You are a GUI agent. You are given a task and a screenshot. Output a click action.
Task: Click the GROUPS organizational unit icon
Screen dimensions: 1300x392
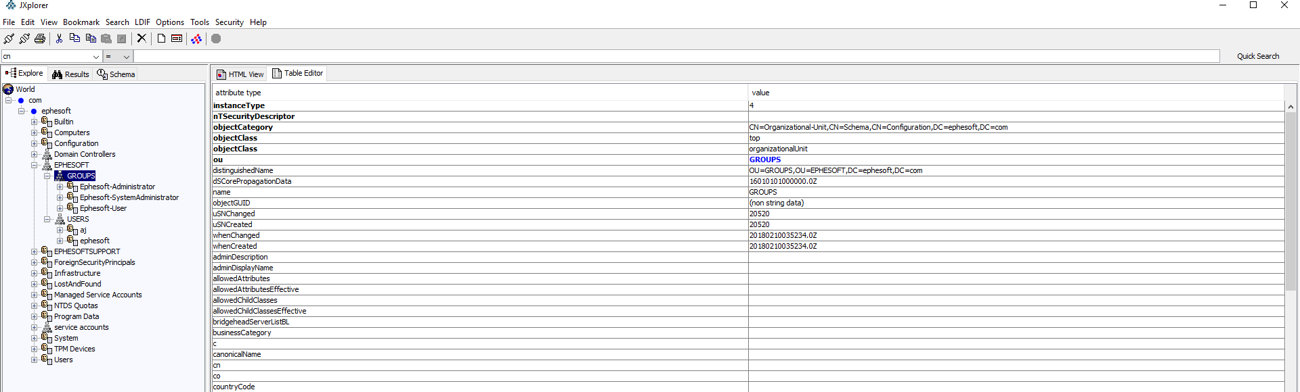[60, 176]
